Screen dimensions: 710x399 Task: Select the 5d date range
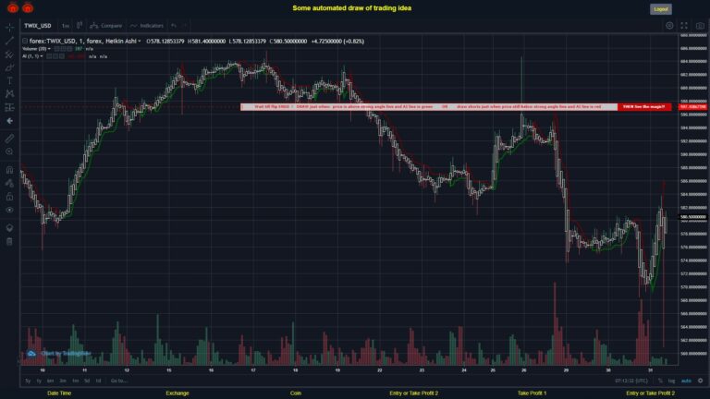tap(87, 381)
